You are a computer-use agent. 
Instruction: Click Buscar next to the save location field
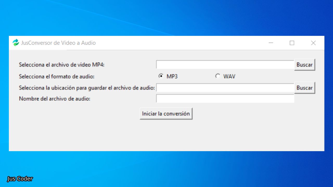[305, 88]
